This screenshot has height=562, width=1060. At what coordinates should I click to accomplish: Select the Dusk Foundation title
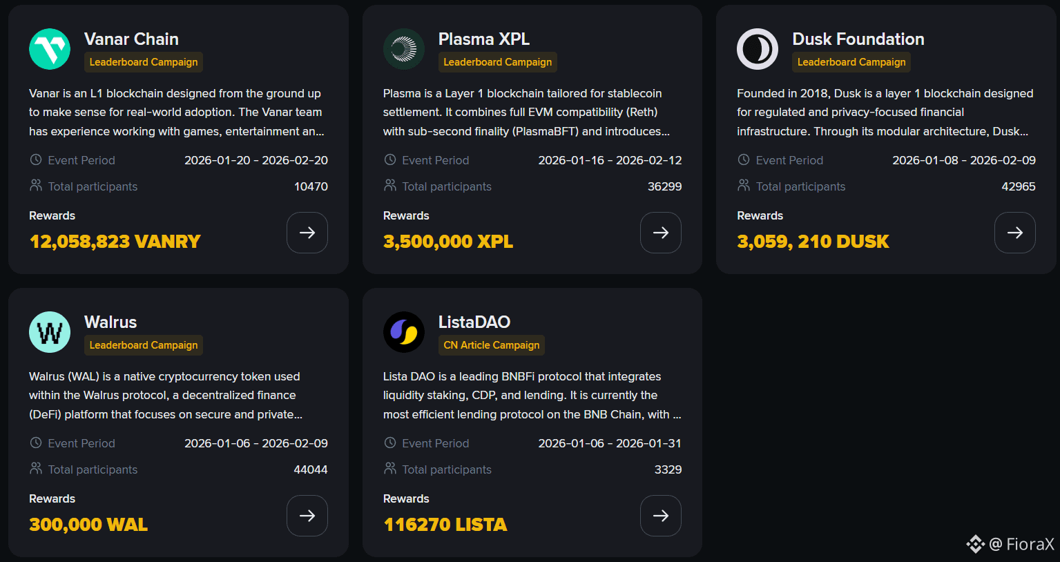[858, 39]
